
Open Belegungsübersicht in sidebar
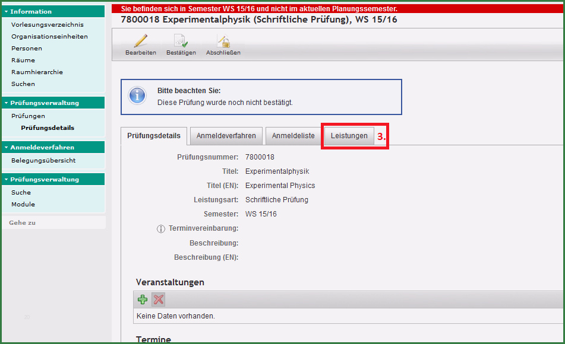pos(43,160)
